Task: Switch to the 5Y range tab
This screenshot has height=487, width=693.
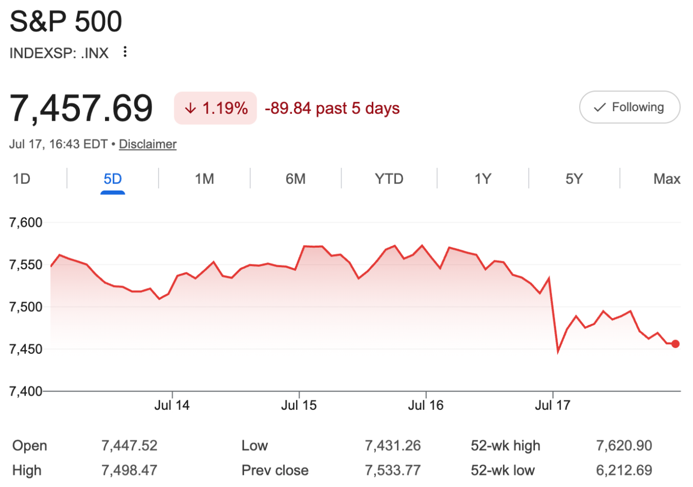Action: click(574, 179)
